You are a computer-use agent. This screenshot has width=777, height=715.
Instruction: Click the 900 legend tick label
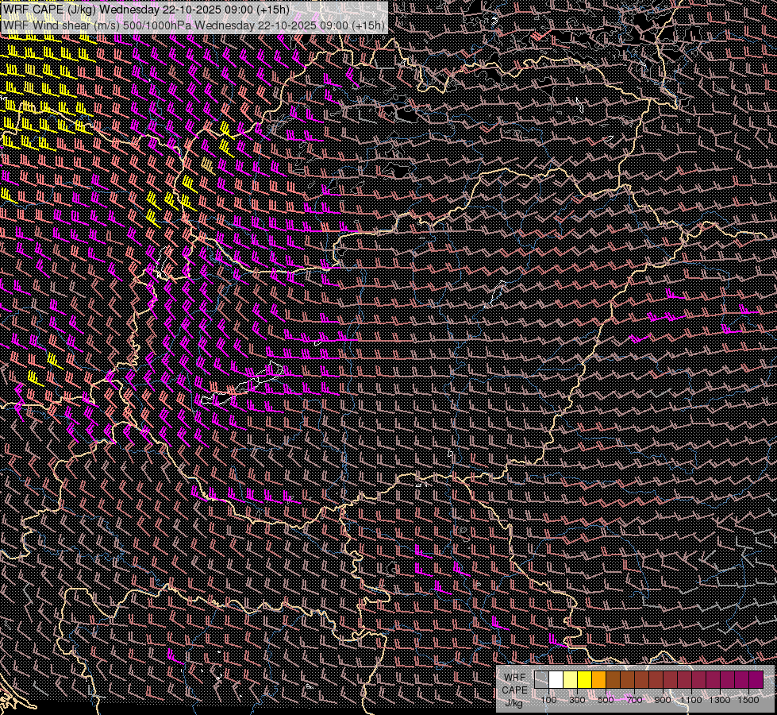663,700
